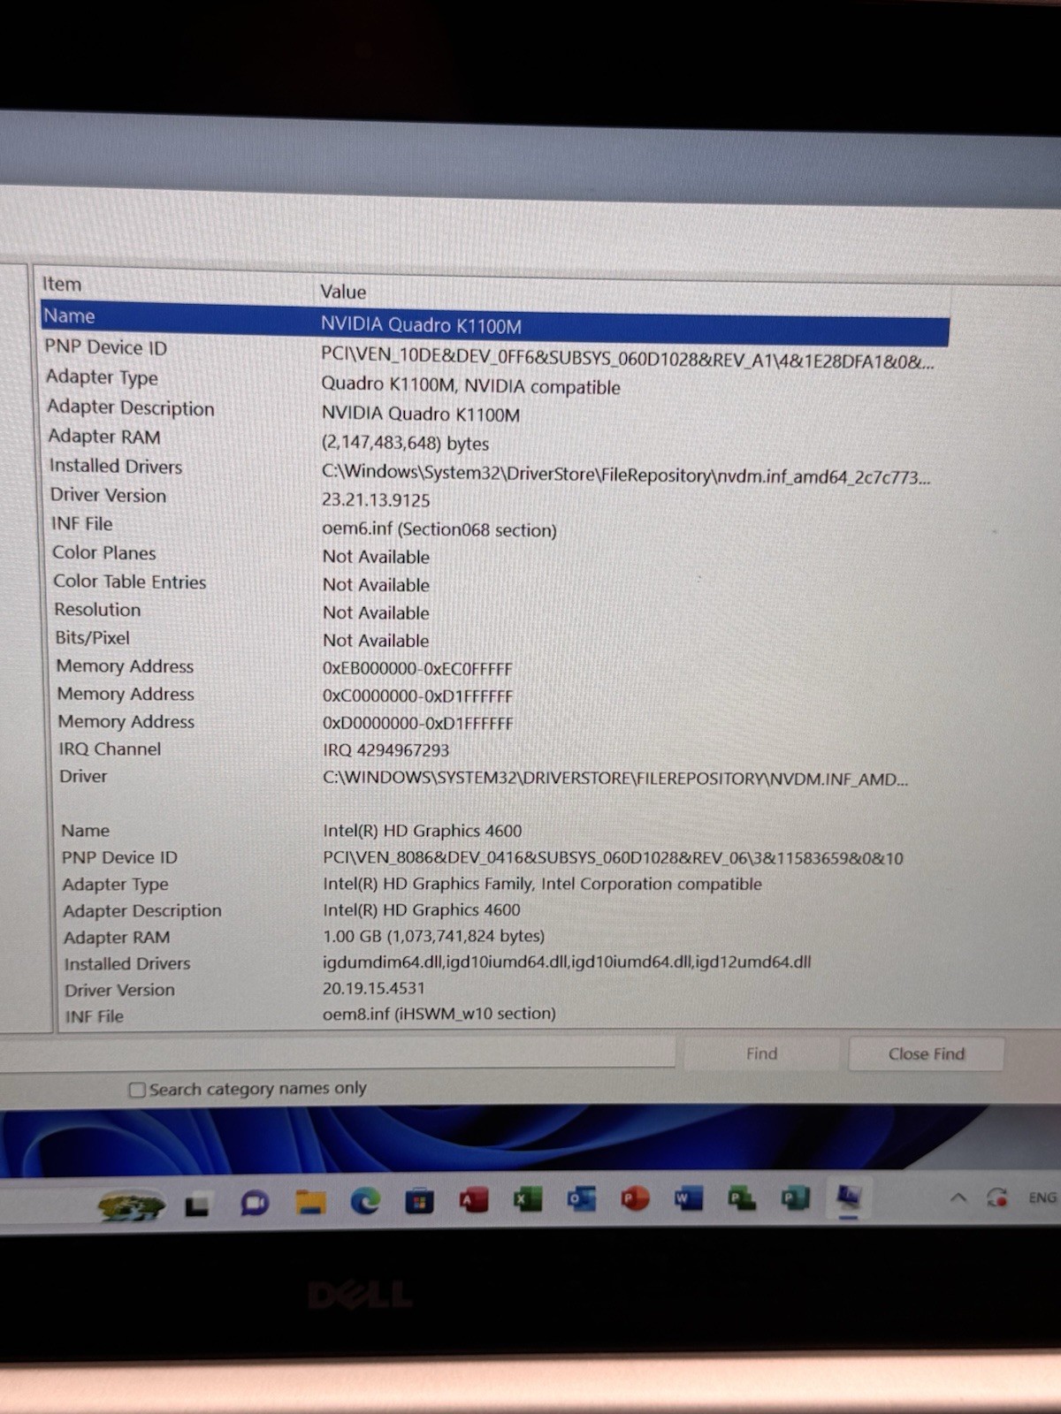Click the update notification tray icon
This screenshot has width=1061, height=1414.
997,1198
